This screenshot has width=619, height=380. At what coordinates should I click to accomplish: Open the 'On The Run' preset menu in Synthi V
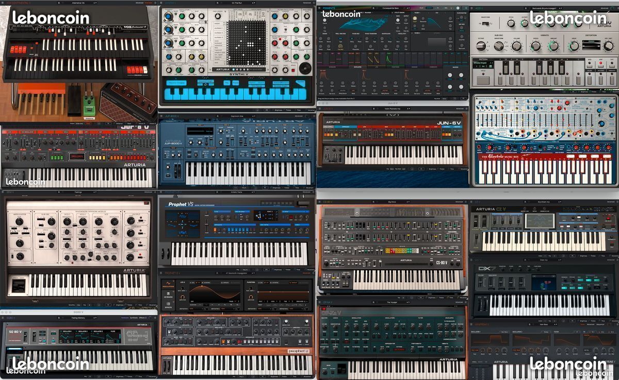click(x=237, y=3)
